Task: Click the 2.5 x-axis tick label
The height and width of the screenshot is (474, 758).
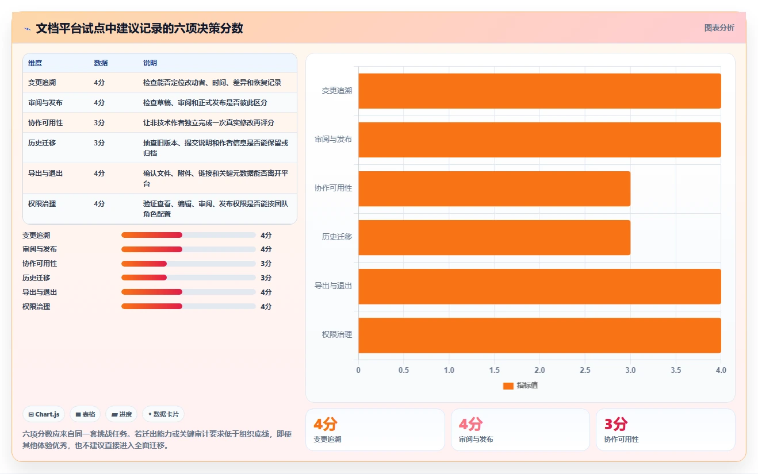Action: tap(585, 371)
